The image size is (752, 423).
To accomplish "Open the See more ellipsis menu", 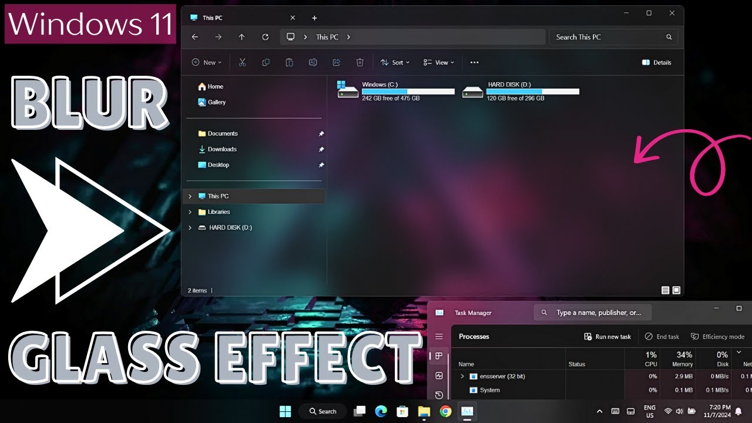I will click(475, 62).
